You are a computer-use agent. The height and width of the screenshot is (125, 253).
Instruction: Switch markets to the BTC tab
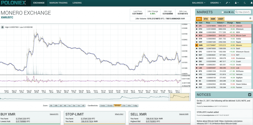tap(199, 19)
